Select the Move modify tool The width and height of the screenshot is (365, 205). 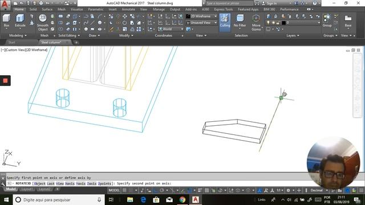click(x=125, y=17)
